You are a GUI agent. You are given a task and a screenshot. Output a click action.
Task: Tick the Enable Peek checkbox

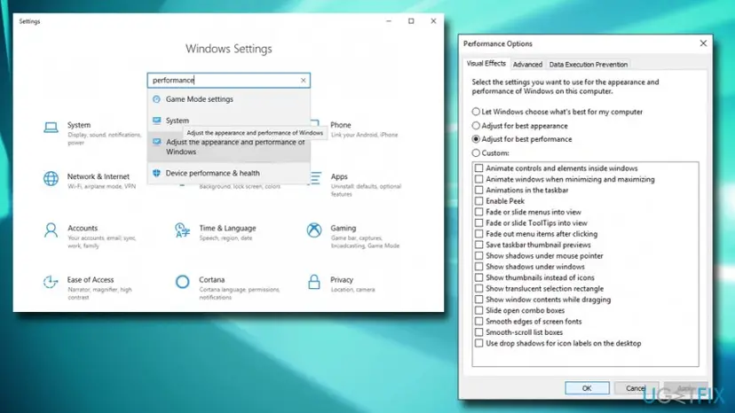(x=478, y=201)
